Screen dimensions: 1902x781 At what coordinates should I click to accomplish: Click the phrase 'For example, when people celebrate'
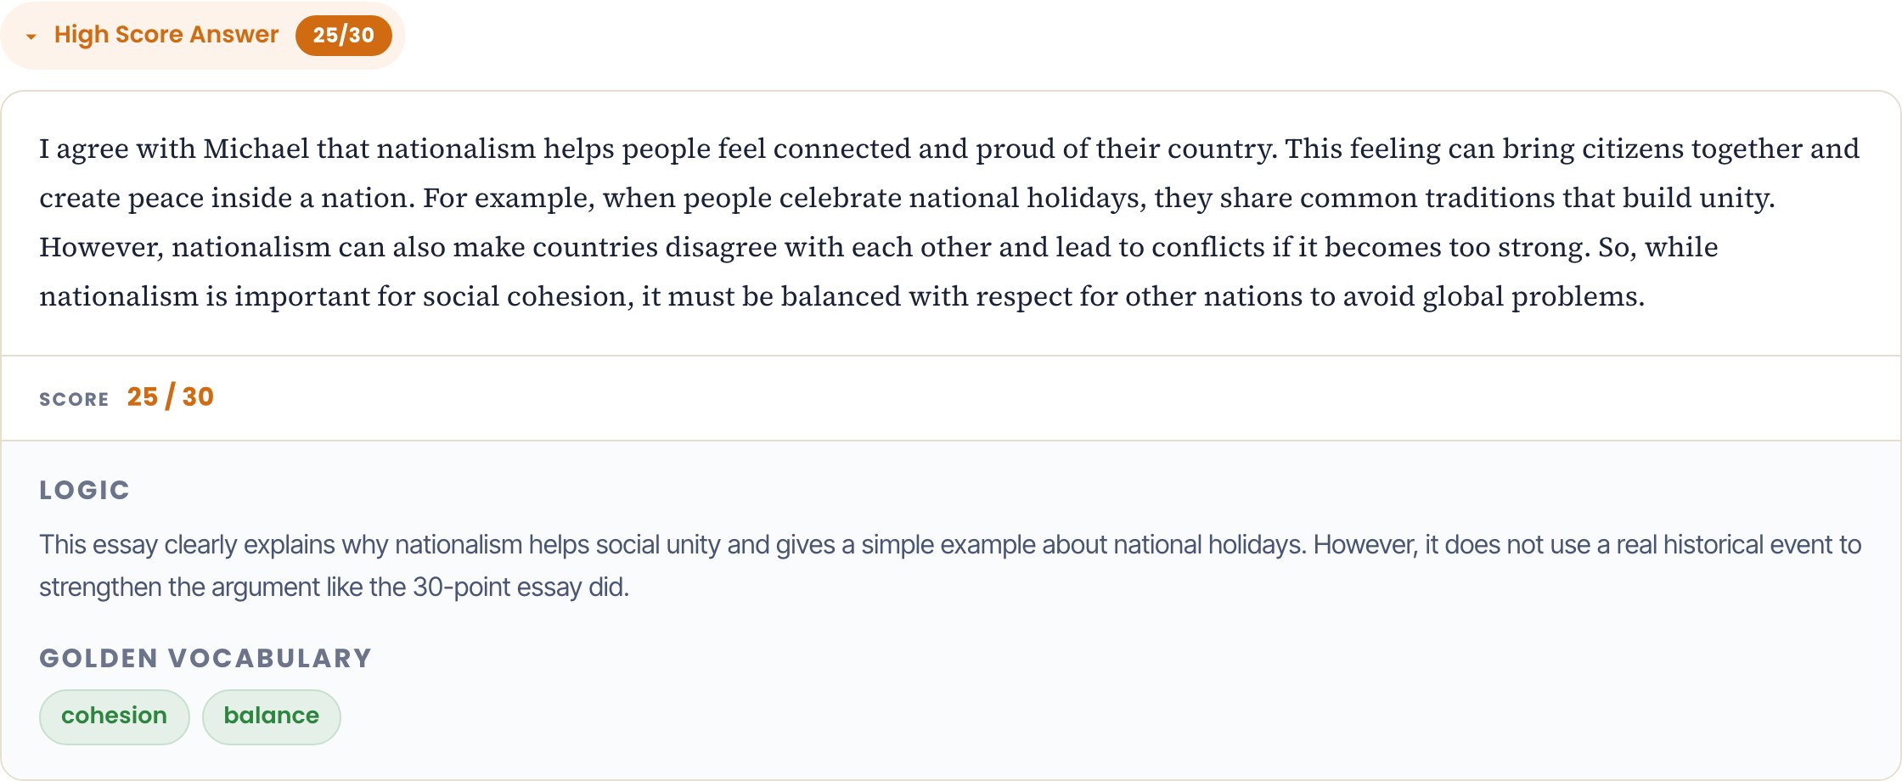(x=662, y=198)
